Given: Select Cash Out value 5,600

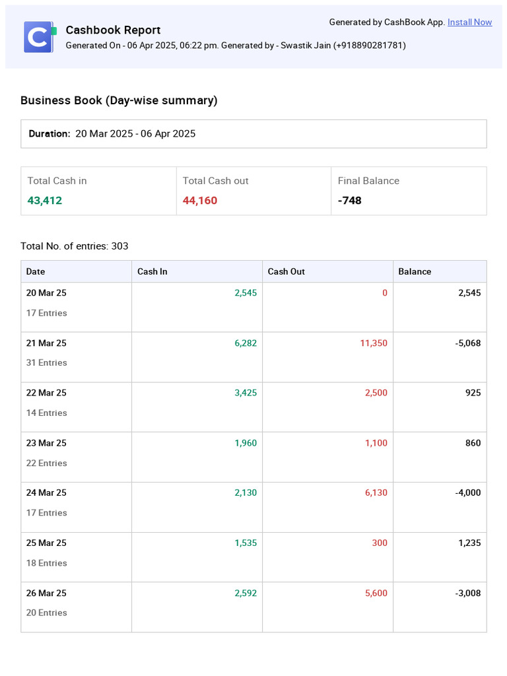Looking at the screenshot, I should (x=376, y=593).
